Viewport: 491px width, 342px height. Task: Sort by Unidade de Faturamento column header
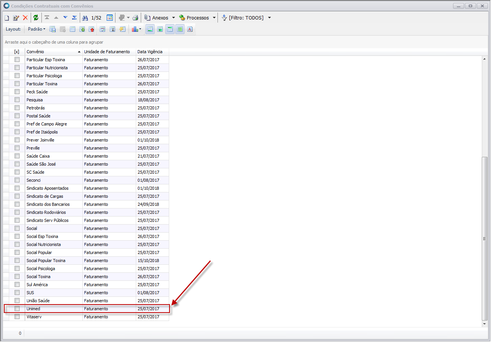click(109, 52)
